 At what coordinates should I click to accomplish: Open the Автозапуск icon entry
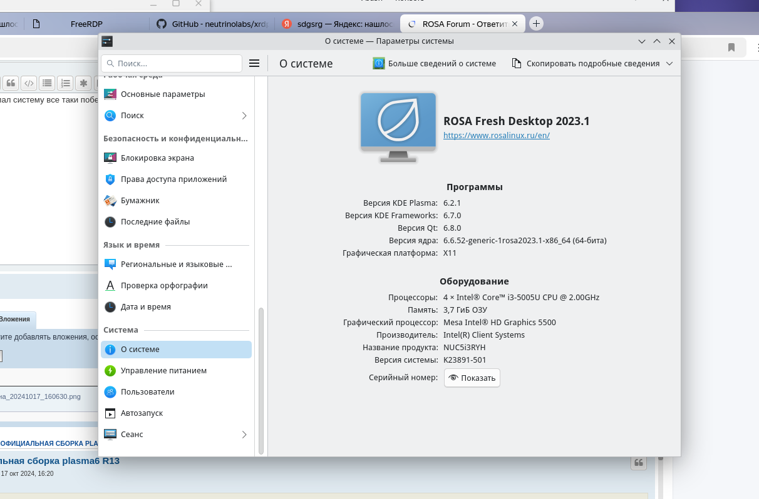coord(110,413)
